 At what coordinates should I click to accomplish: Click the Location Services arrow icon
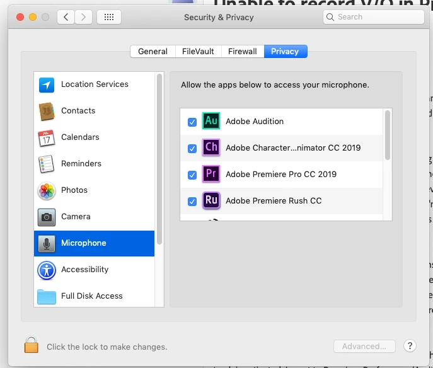click(47, 85)
